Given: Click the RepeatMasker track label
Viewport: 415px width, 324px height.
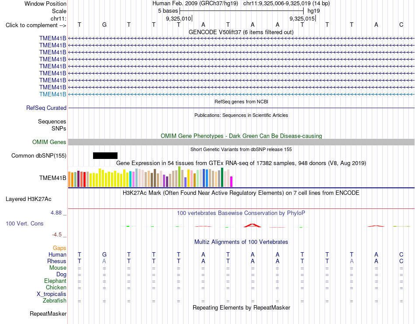Looking at the screenshot, I should (48, 313).
